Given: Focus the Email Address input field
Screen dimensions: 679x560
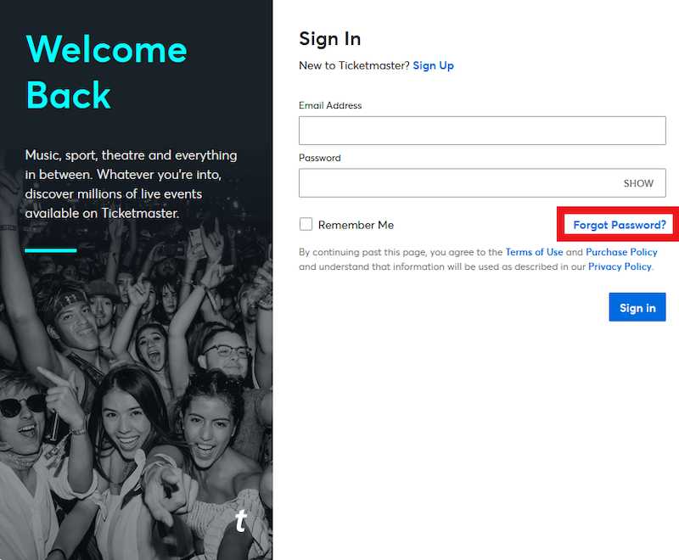Looking at the screenshot, I should point(481,131).
